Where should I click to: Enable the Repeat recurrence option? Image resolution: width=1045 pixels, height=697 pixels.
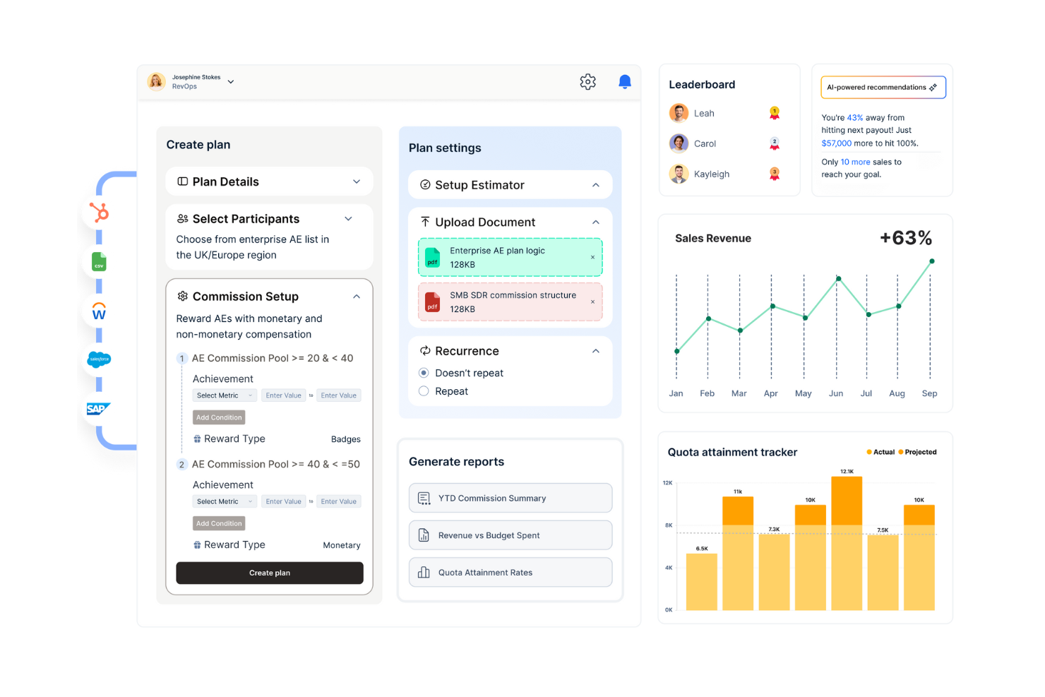424,391
